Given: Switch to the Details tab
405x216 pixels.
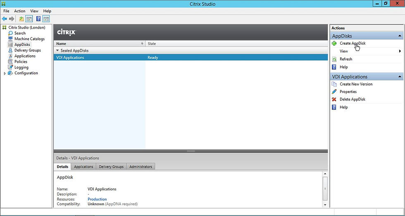Looking at the screenshot, I should click(x=62, y=166).
